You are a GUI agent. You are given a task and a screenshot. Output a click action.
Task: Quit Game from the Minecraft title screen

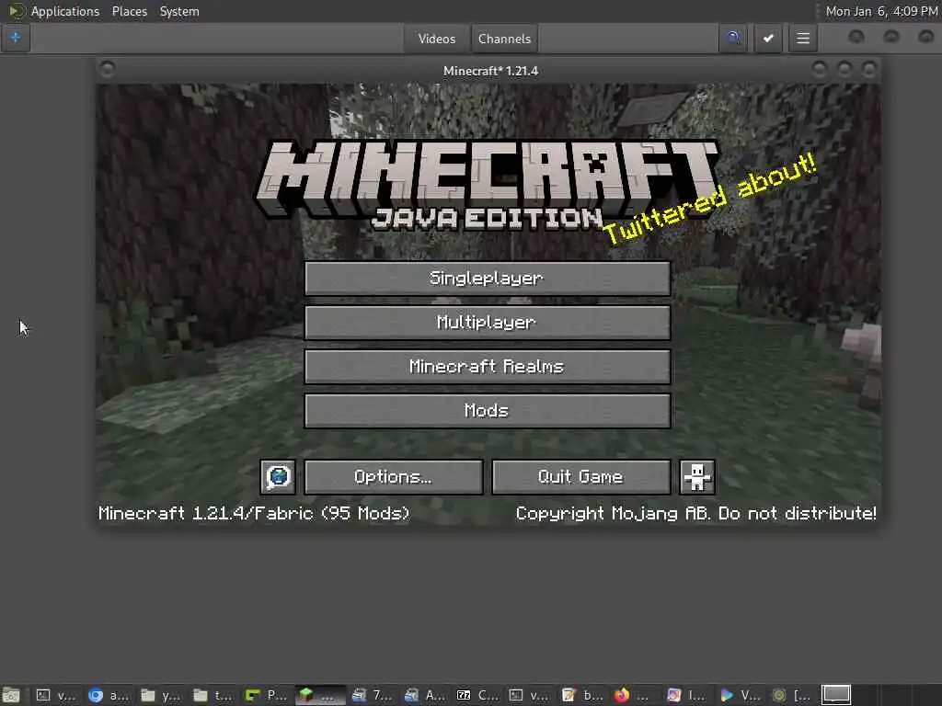[x=581, y=477]
